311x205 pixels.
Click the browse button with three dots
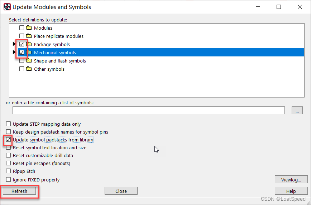pyautogui.click(x=297, y=110)
